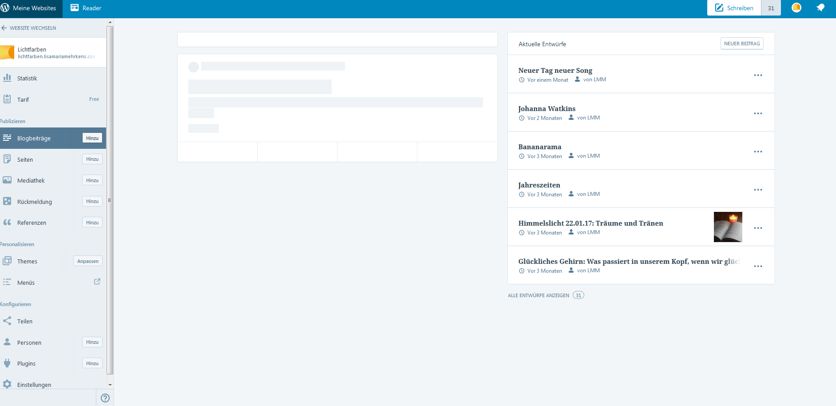Image resolution: width=836 pixels, height=406 pixels.
Task: Open Menüs external link icon
Action: click(x=97, y=282)
